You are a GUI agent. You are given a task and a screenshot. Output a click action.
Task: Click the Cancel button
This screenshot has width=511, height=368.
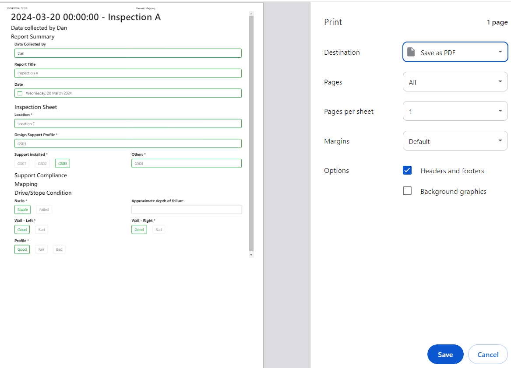click(488, 354)
